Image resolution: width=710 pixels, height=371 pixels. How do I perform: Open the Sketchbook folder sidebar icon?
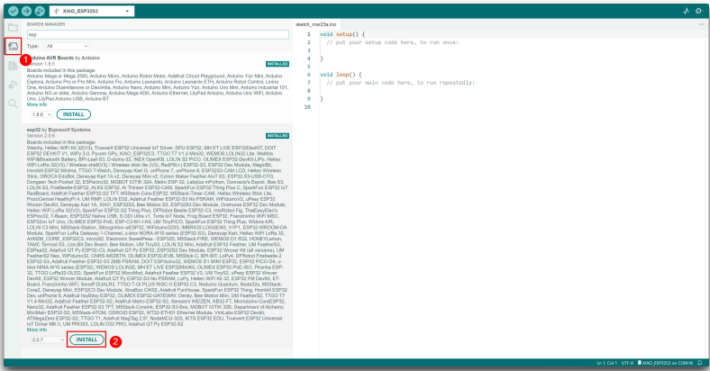[x=13, y=26]
